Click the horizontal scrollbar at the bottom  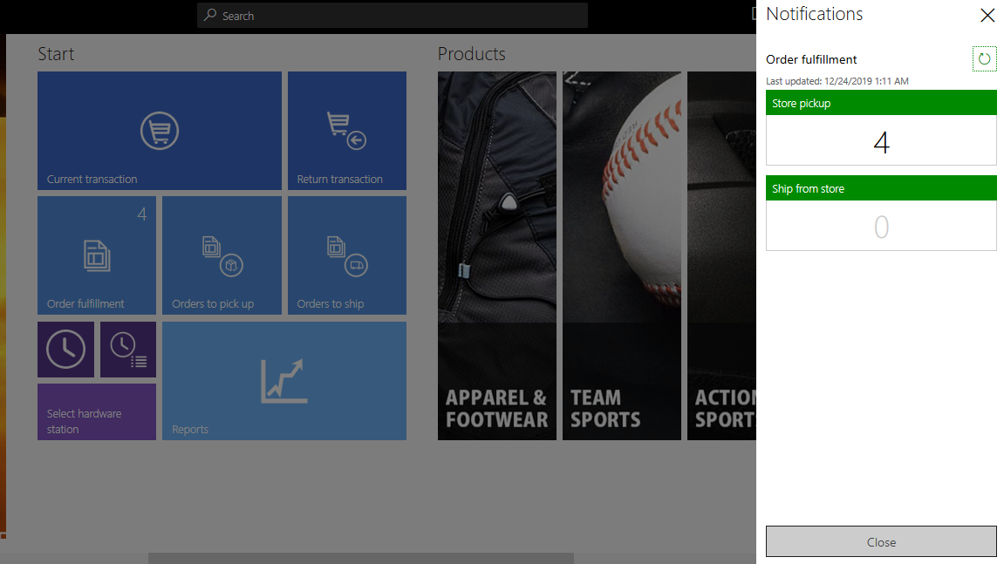[361, 558]
